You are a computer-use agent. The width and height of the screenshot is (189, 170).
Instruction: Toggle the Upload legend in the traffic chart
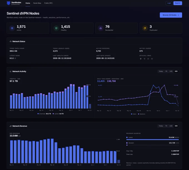click(x=58, y=114)
